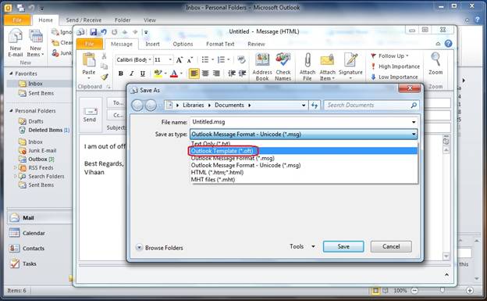Select Outlook Template (*.oft) option

coord(222,151)
